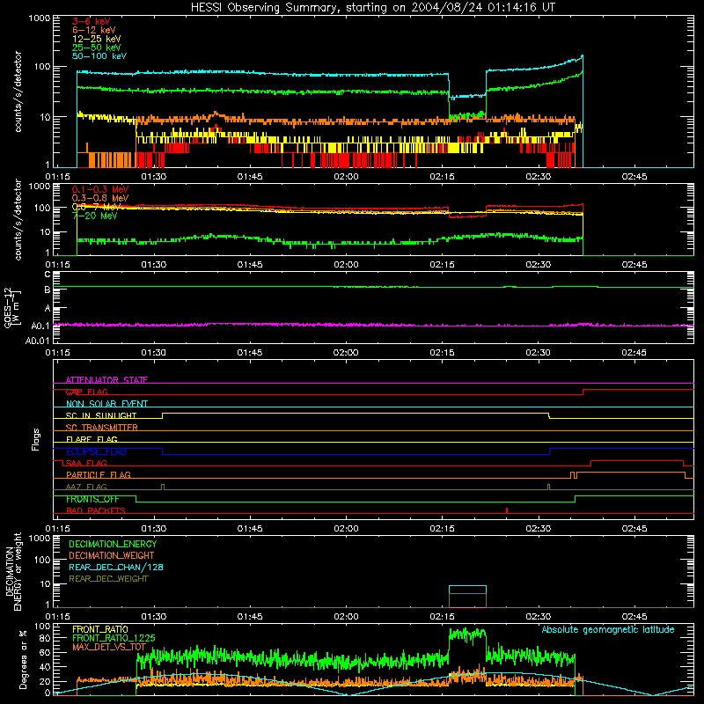This screenshot has width=704, height=704.
Task: Select the 6-12 keV legend label
Action: (94, 30)
